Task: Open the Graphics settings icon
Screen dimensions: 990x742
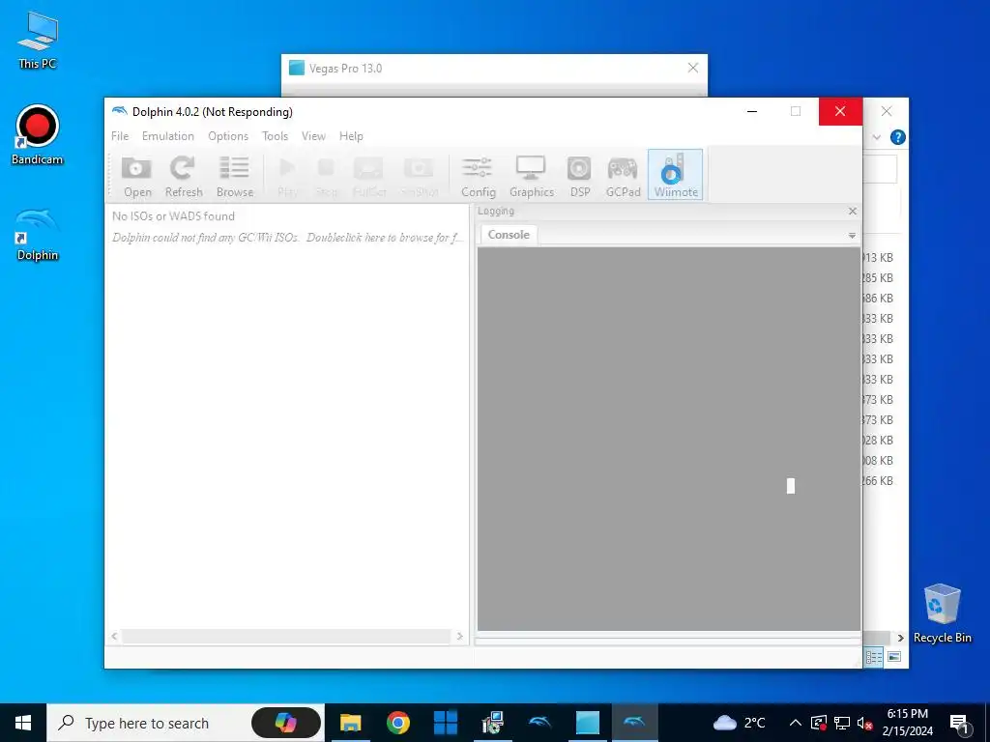Action: click(531, 176)
